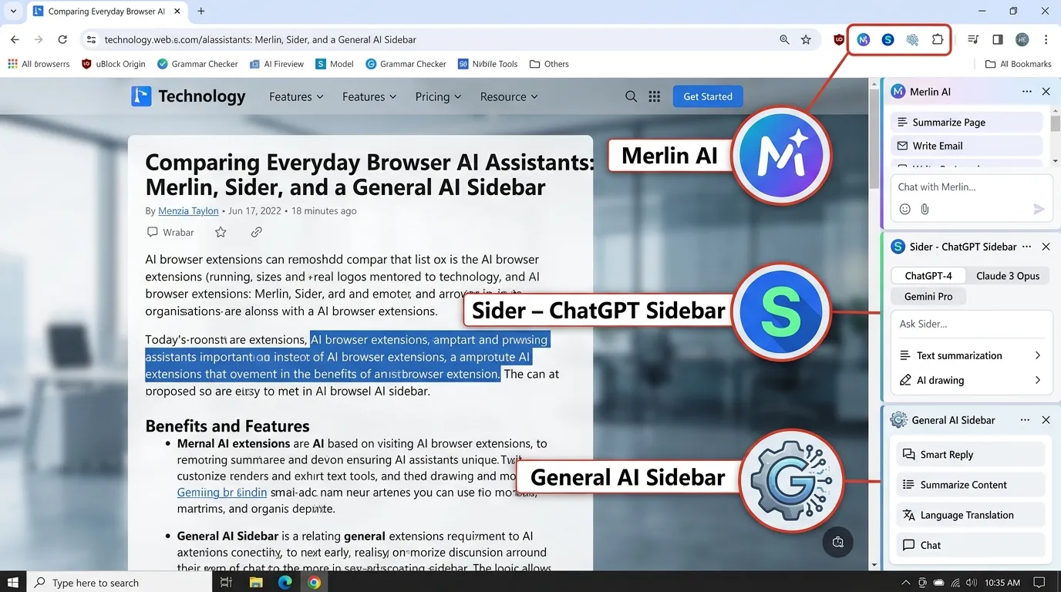Click the article star favorite icon
1061x592 pixels.
(x=221, y=232)
